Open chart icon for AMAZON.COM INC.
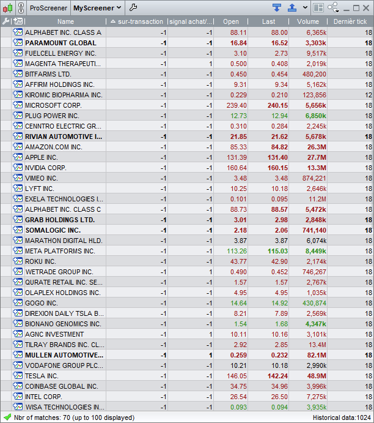The height and width of the screenshot is (423, 374). pyautogui.click(x=18, y=147)
